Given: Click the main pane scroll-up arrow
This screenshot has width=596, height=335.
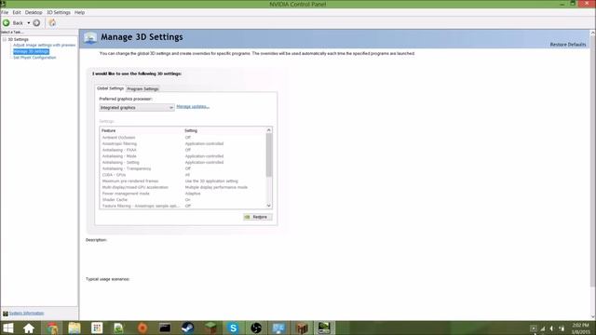Looking at the screenshot, I should 592,33.
